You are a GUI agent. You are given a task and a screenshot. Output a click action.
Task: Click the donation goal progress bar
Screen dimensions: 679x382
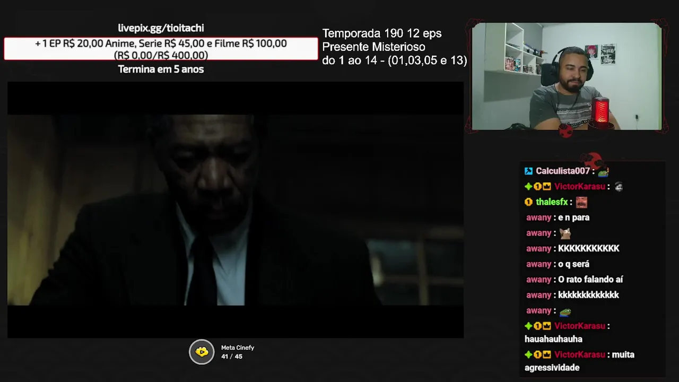coord(161,49)
